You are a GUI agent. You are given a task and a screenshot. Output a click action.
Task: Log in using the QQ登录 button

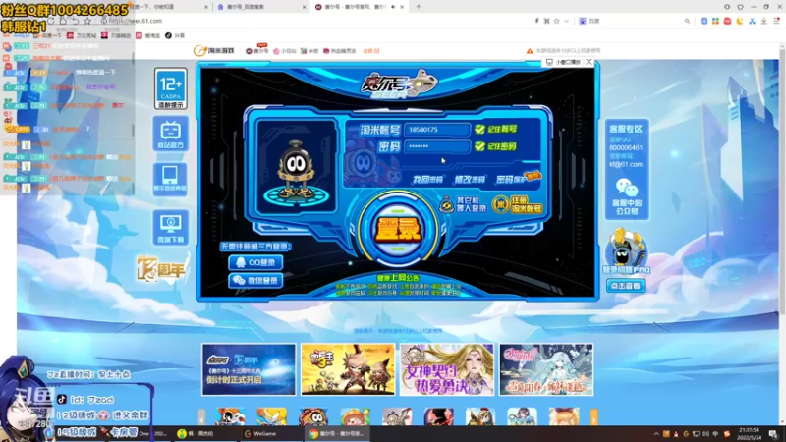(255, 262)
